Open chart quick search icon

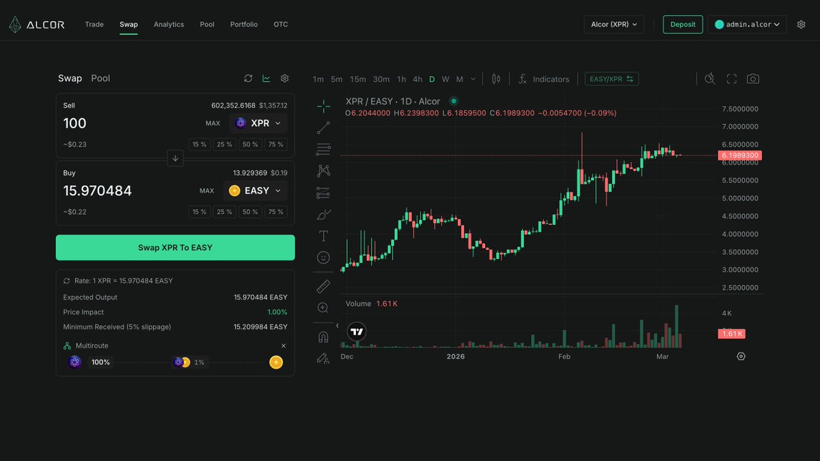point(710,79)
